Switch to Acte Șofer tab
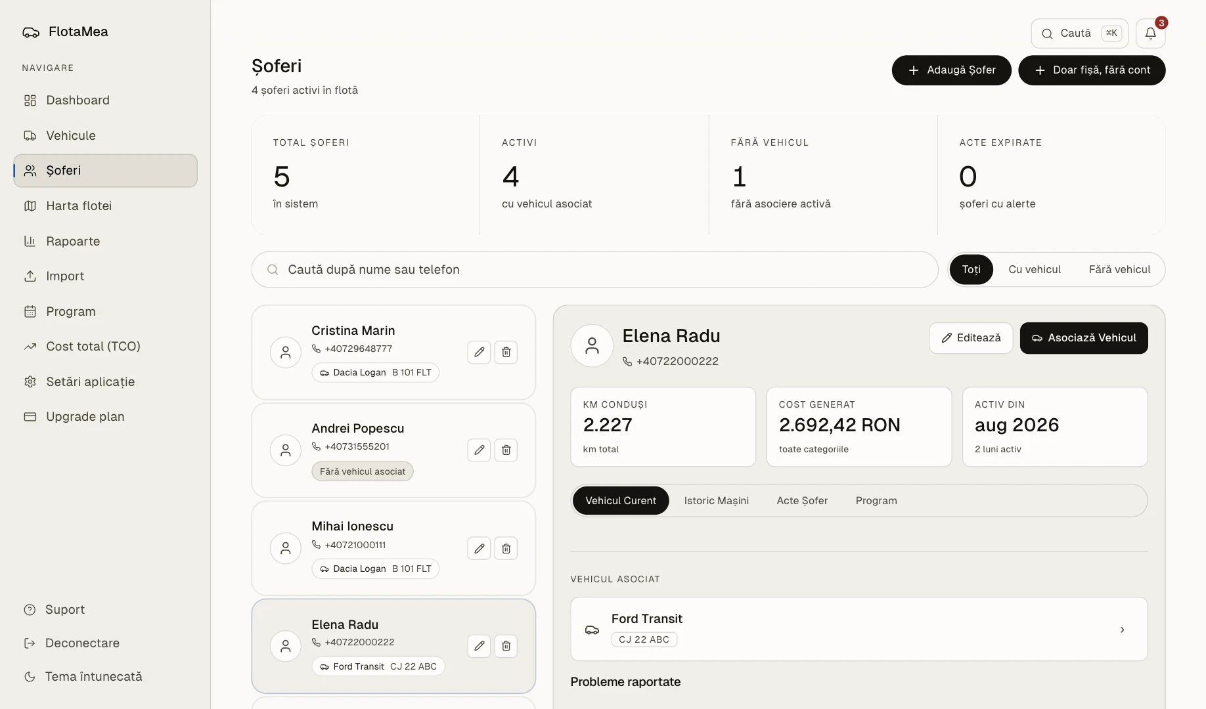1206x709 pixels. click(x=802, y=501)
